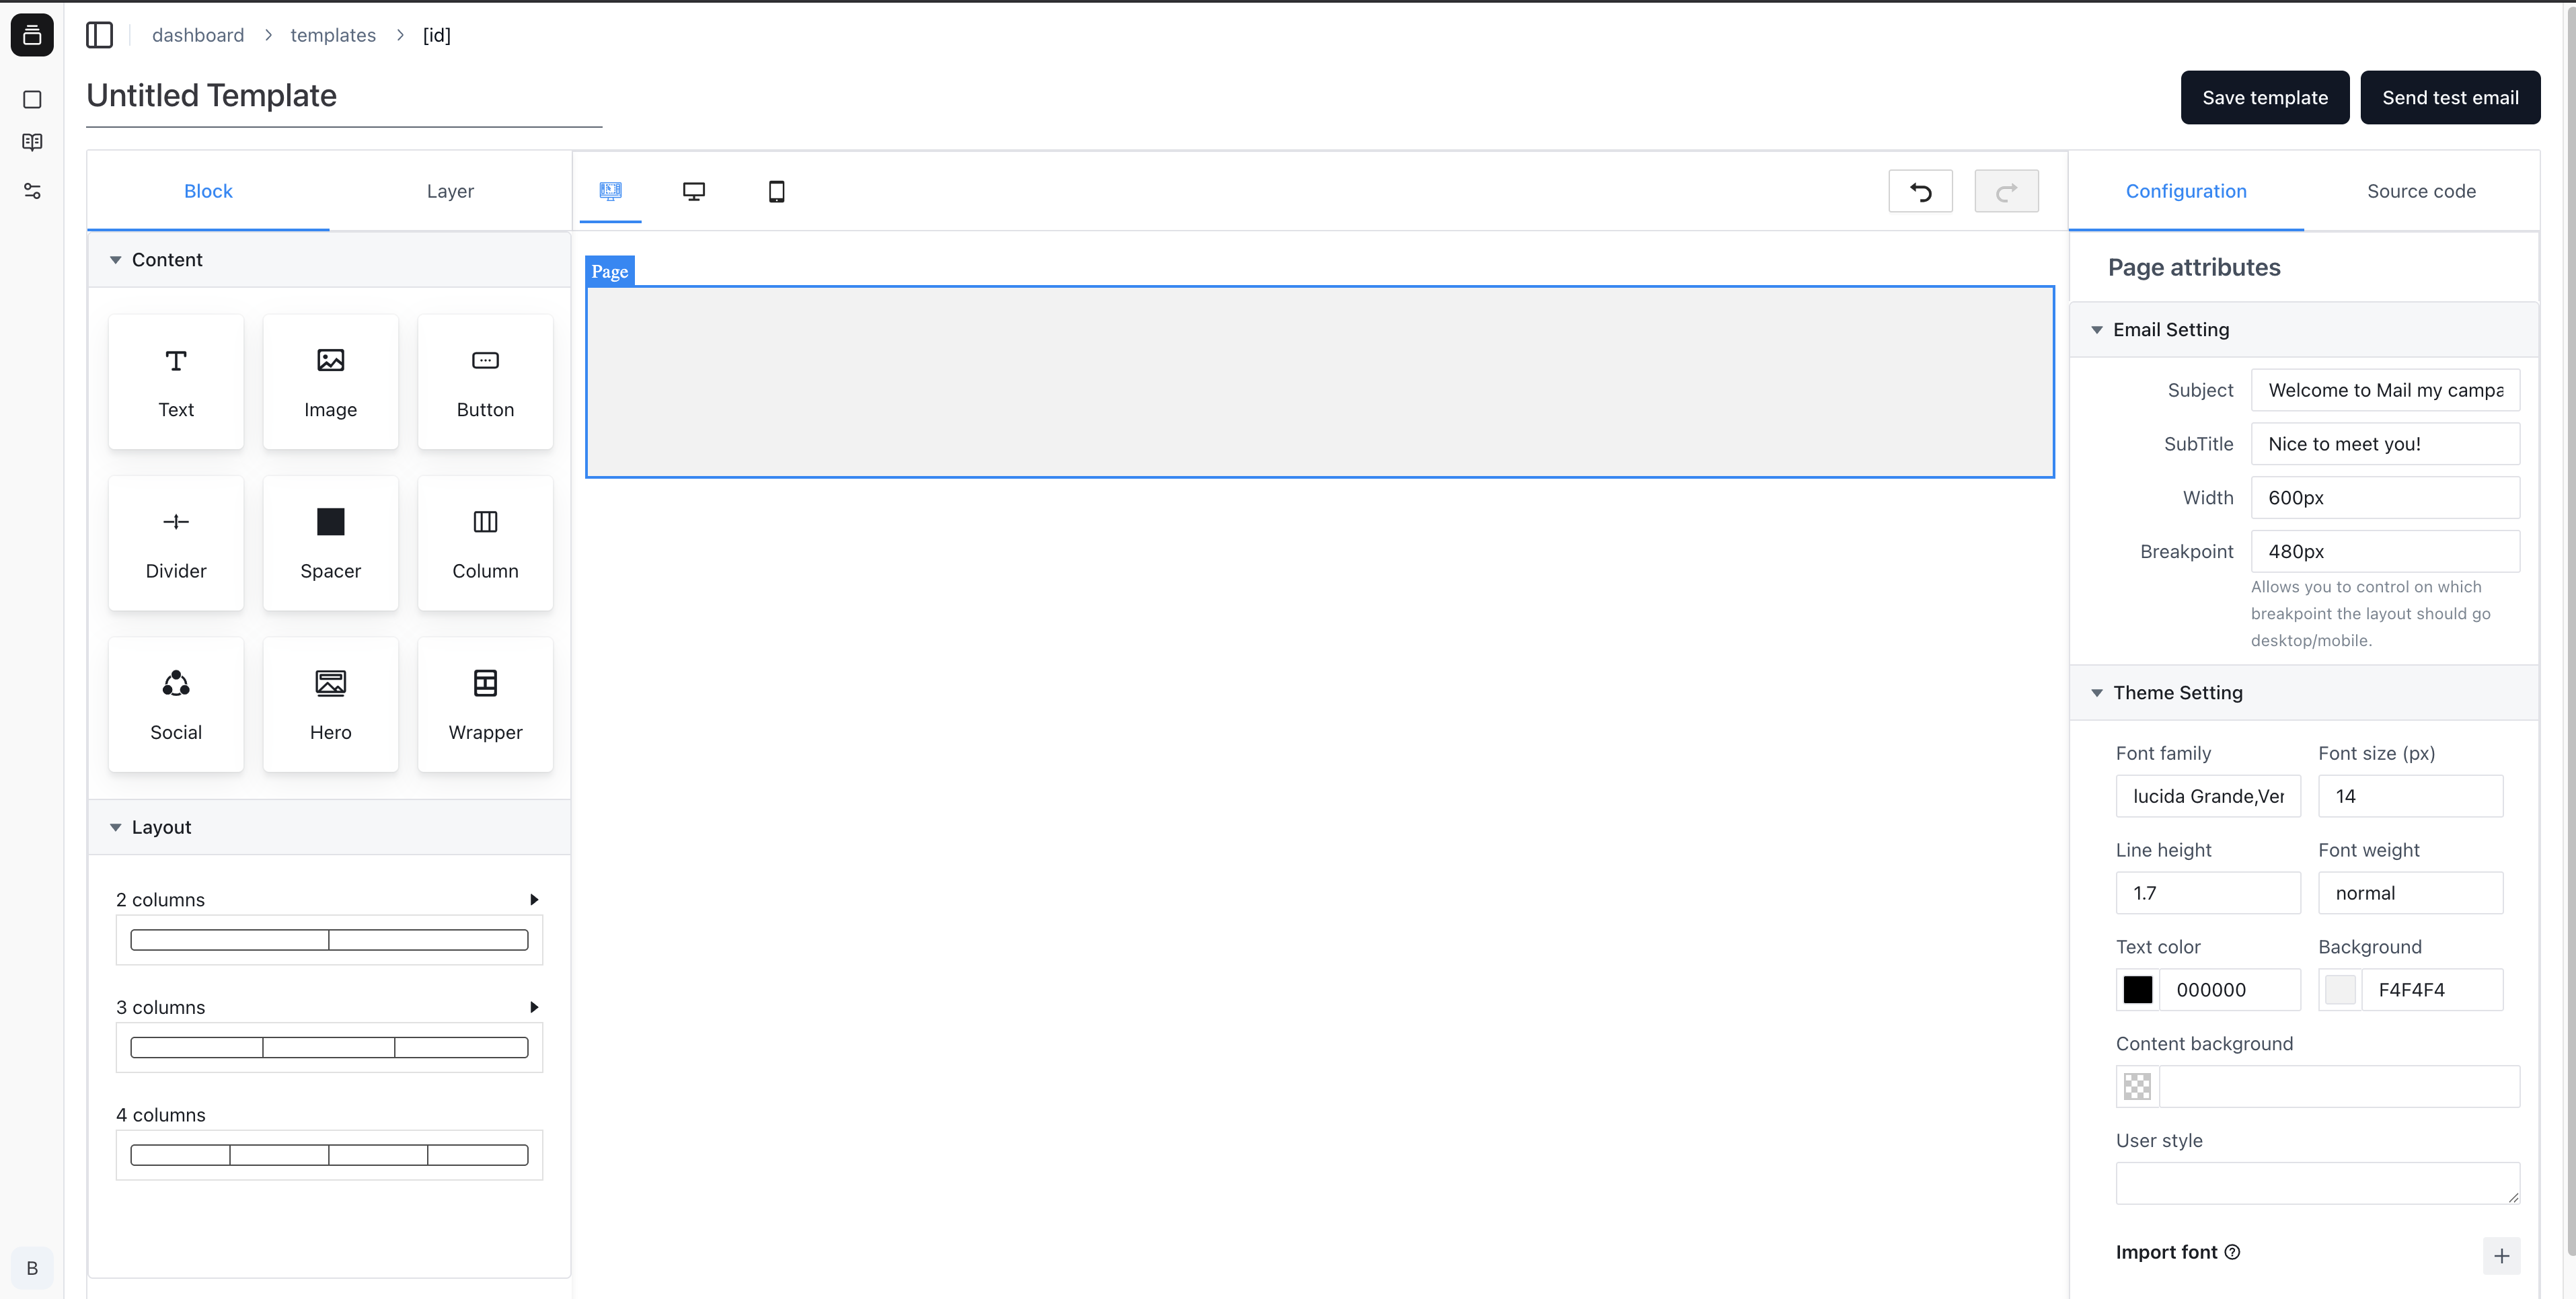Select the Divider block
This screenshot has height=1299, width=2576.
(176, 543)
